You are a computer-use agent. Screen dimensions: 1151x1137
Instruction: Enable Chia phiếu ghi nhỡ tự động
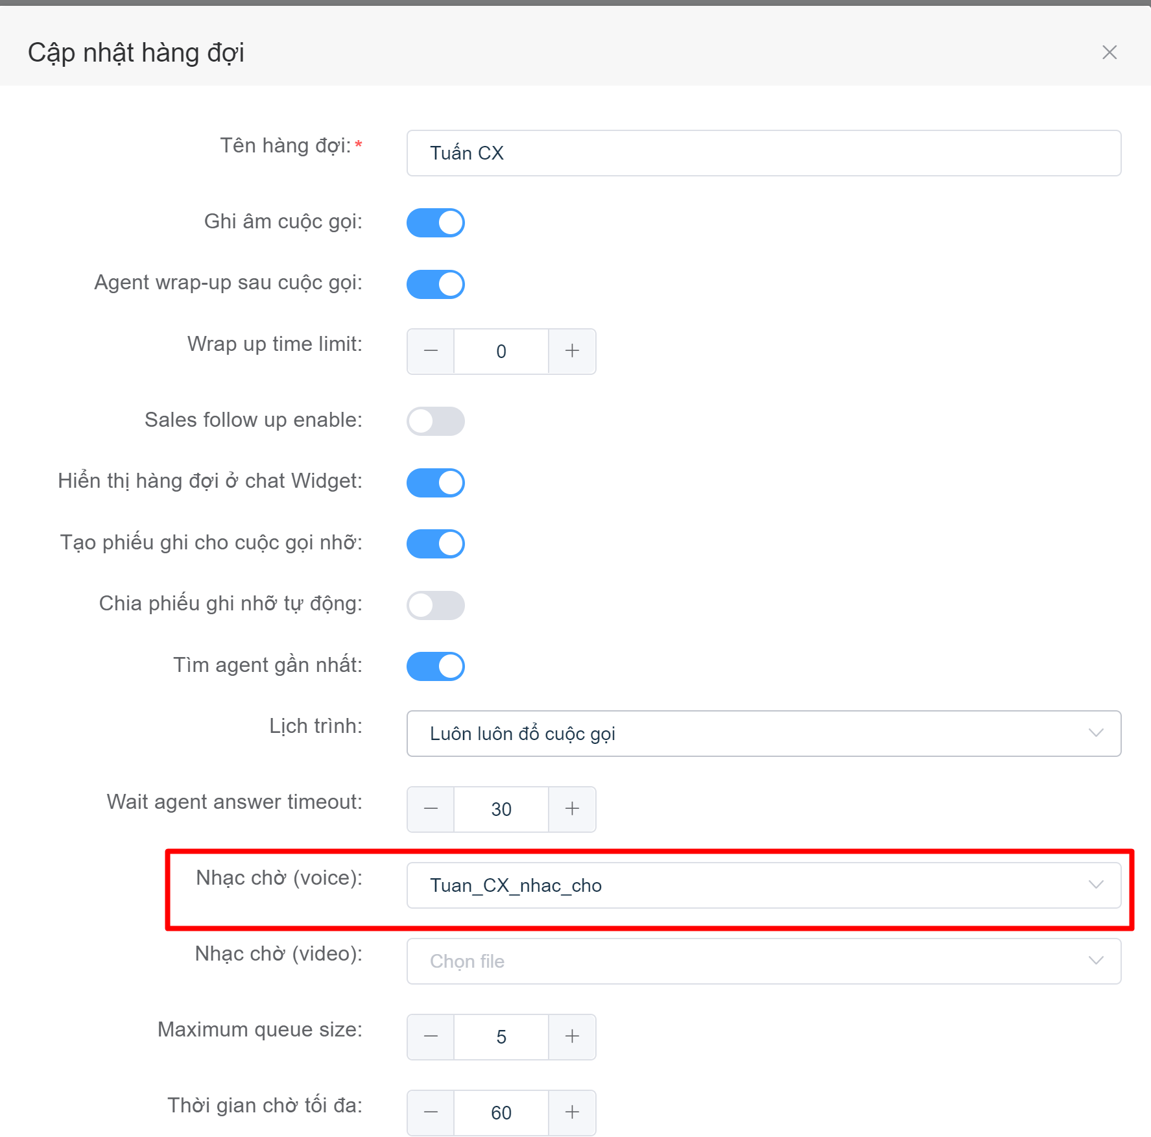coord(436,605)
